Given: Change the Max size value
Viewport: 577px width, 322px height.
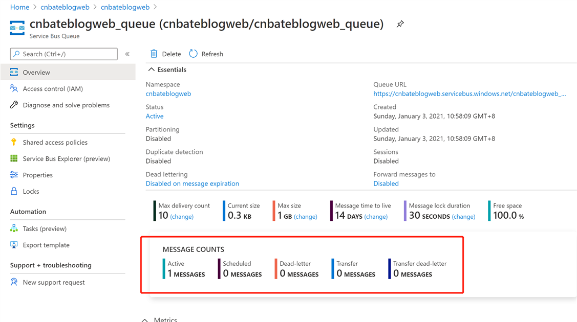Looking at the screenshot, I should 306,217.
